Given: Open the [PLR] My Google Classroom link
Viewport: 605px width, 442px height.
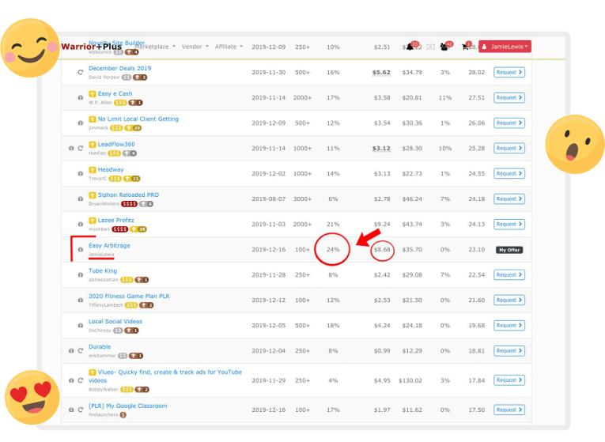Looking at the screenshot, I should tap(127, 406).
